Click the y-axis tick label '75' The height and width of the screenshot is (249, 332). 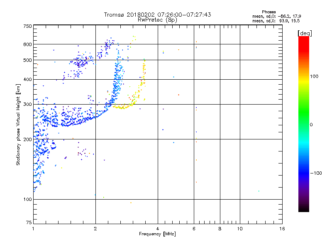point(29,222)
